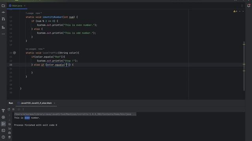Open the Commit tool window
Image resolution: width=252 pixels, height=141 pixels.
[3, 12]
